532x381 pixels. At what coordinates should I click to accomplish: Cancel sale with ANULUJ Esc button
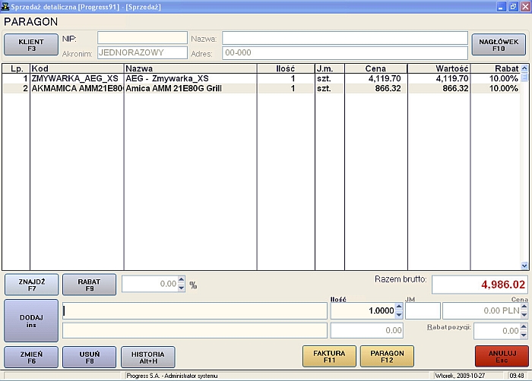502,356
